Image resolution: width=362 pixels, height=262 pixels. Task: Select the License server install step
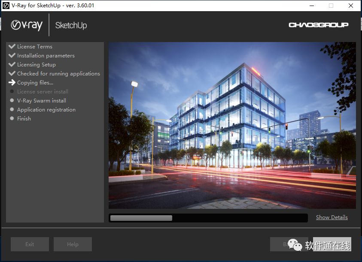click(43, 92)
